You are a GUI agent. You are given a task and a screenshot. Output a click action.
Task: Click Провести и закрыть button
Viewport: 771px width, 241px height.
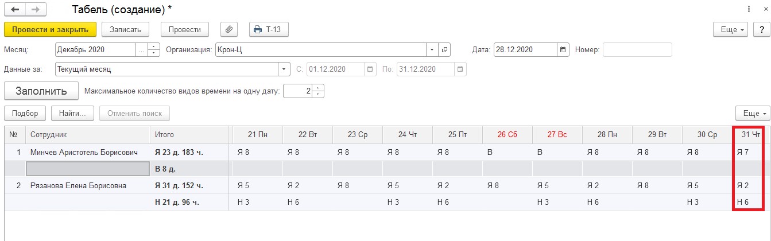click(x=50, y=29)
